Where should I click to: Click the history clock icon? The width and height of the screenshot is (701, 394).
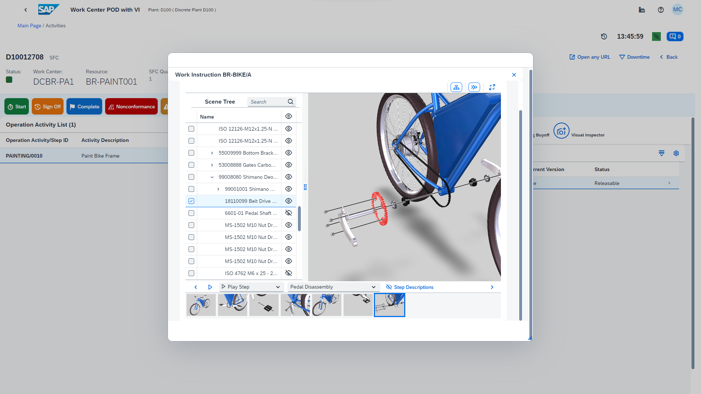coord(604,36)
